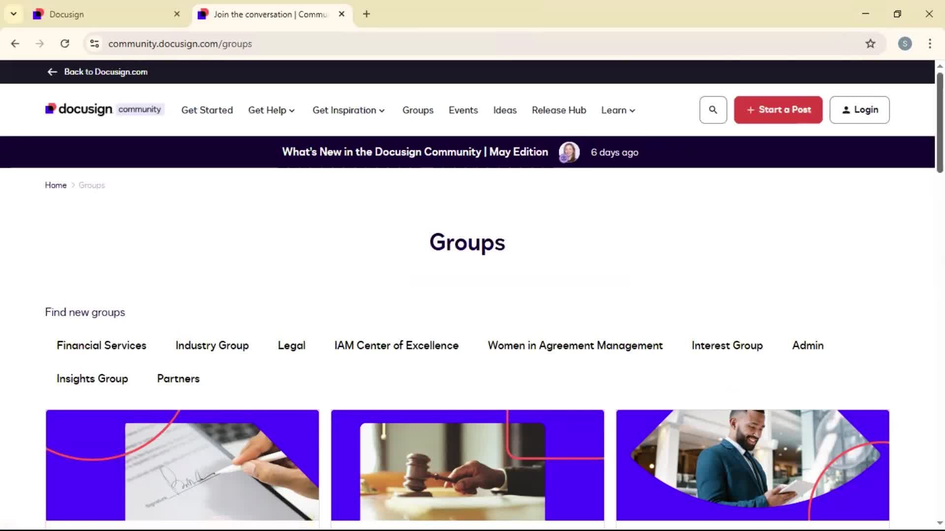The width and height of the screenshot is (945, 531).
Task: Open site information icon in address bar
Action: 94,44
